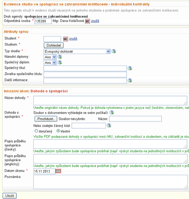Focus the Další informace field
189x199 pixels.
coord(85,81)
